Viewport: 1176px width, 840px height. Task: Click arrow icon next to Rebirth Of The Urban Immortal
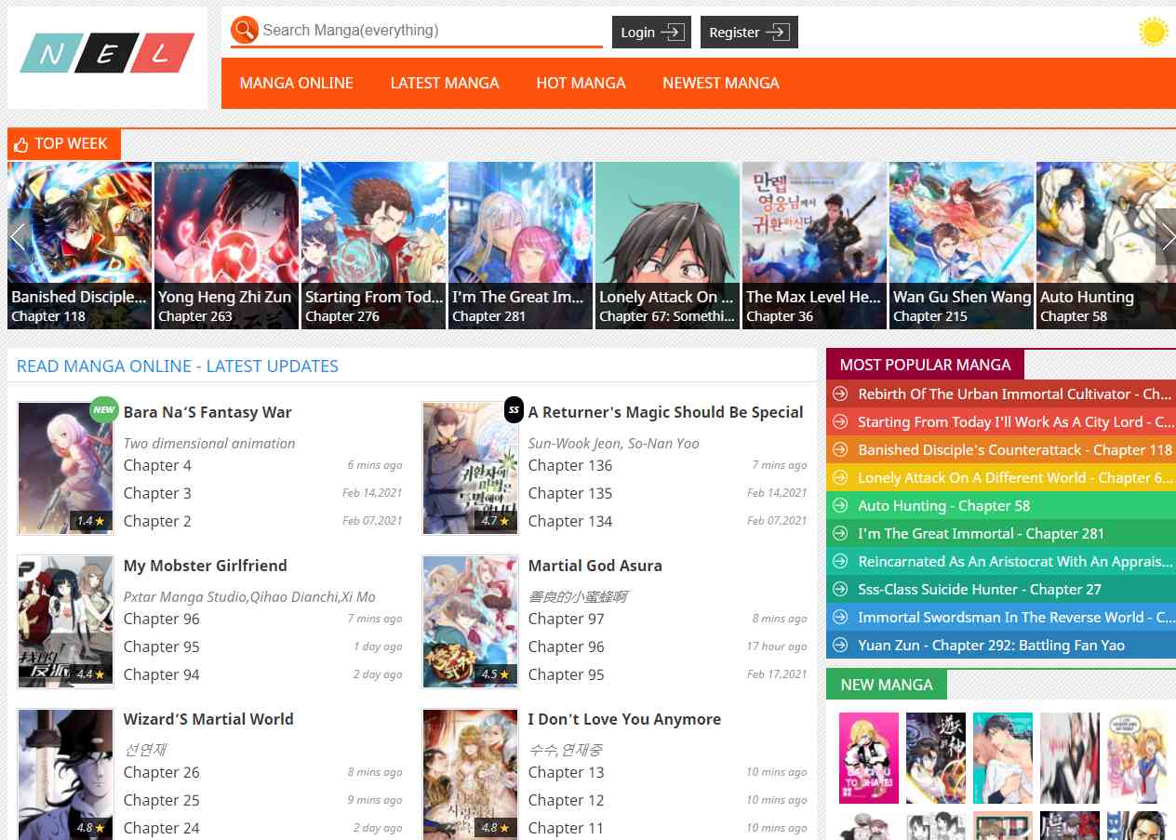(x=840, y=393)
